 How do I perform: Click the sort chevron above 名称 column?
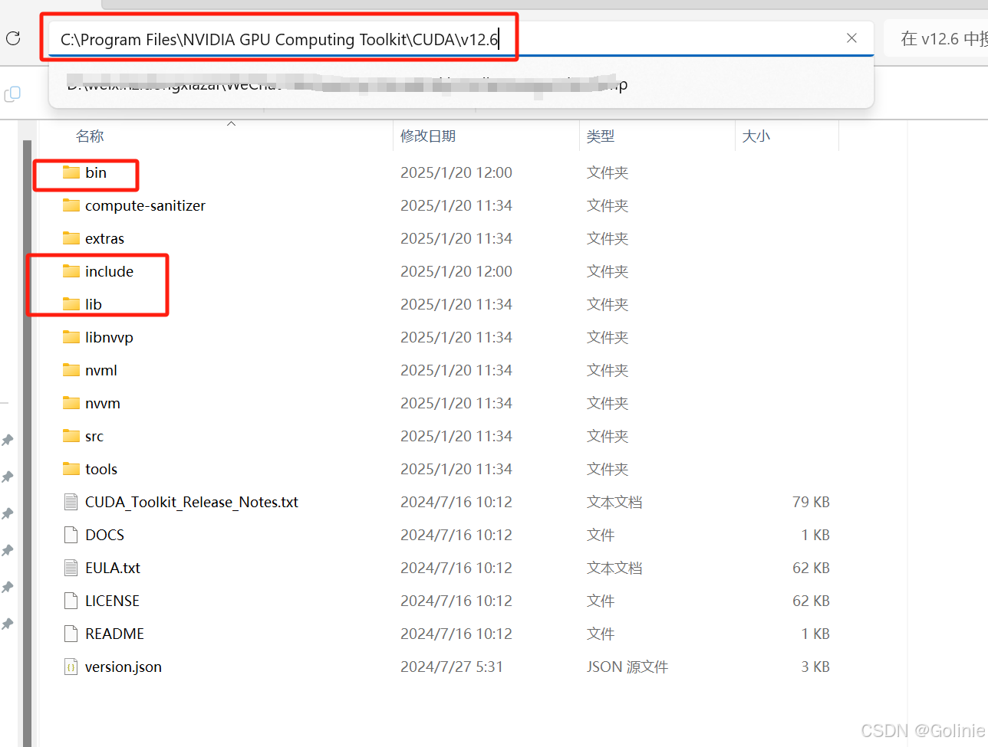tap(231, 123)
